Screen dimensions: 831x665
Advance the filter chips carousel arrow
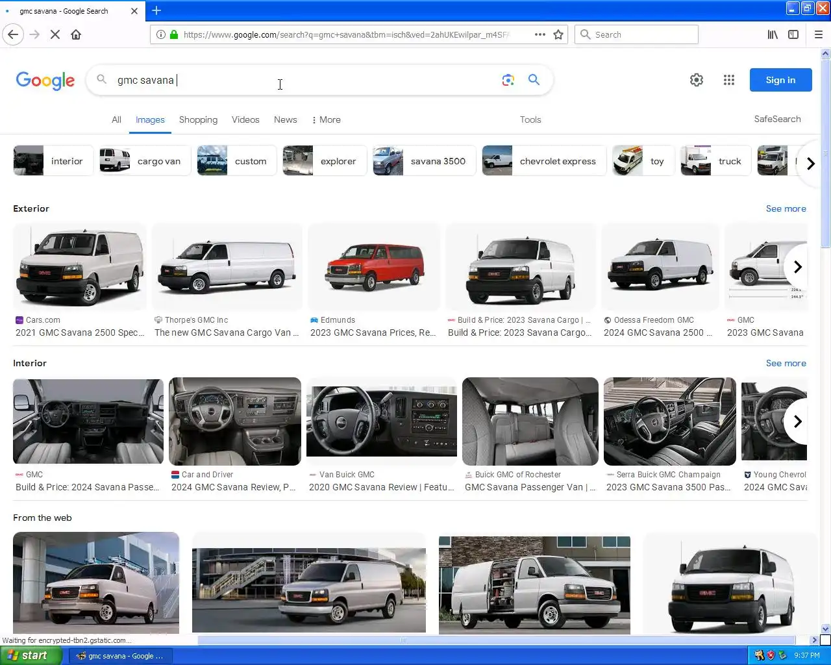point(810,163)
